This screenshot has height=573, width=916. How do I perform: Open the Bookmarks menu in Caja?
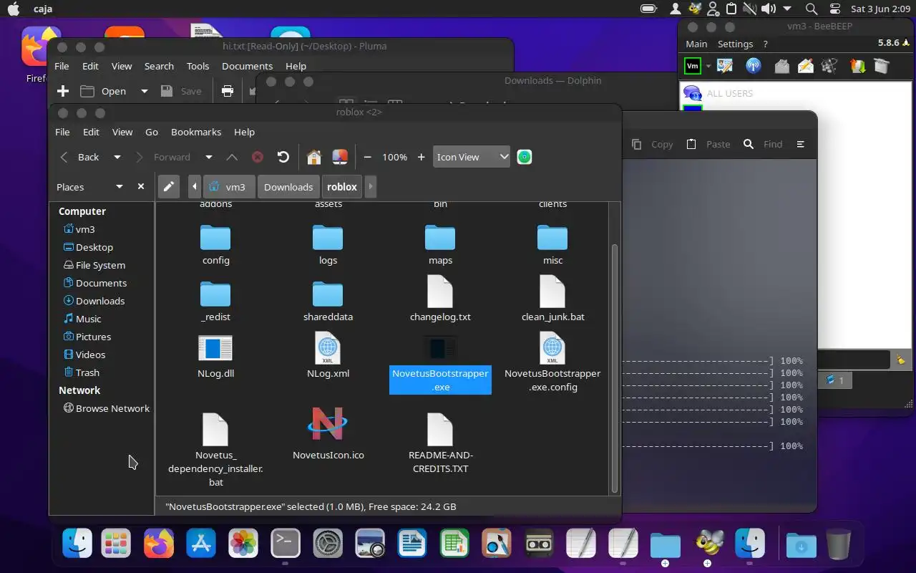pos(196,132)
